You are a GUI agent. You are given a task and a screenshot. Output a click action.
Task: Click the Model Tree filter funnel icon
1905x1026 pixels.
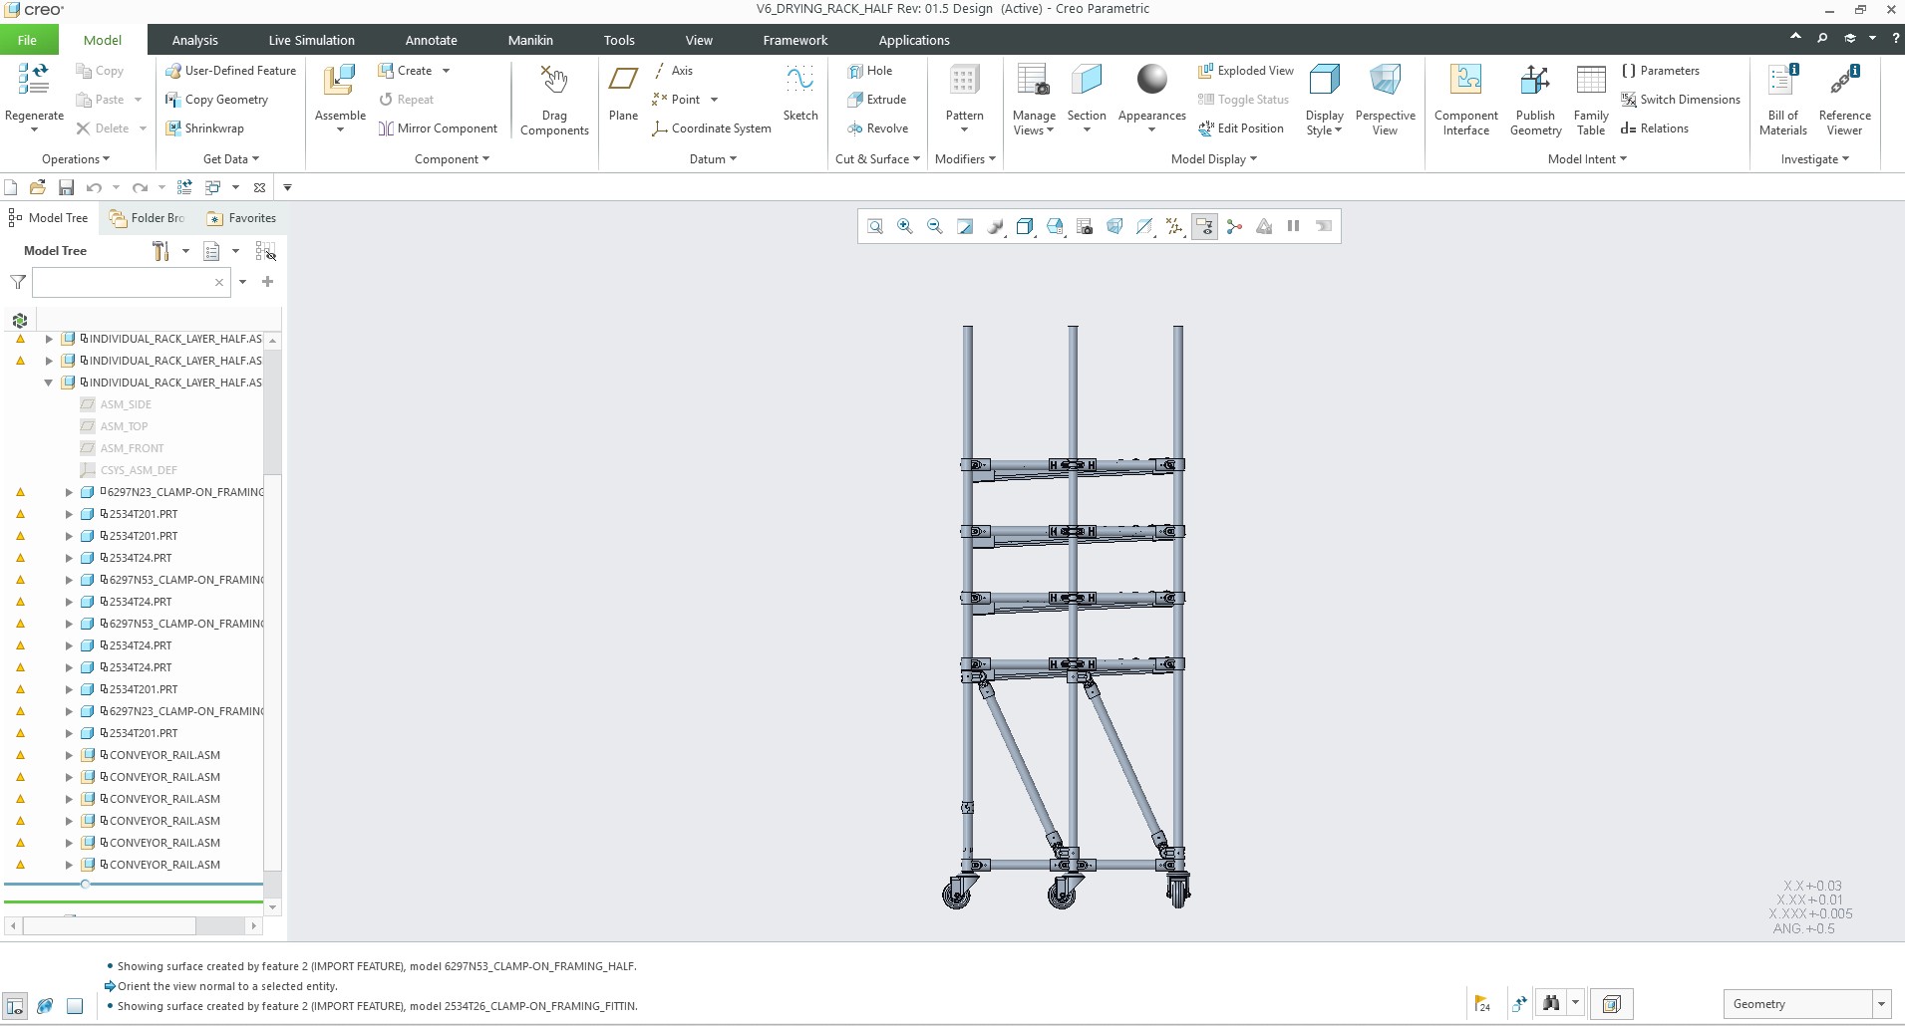pyautogui.click(x=18, y=282)
